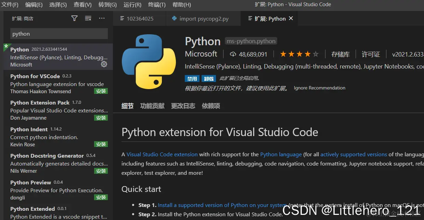424x220 pixels.
Task: Switch to the 细节 details tab
Action: pos(127,106)
